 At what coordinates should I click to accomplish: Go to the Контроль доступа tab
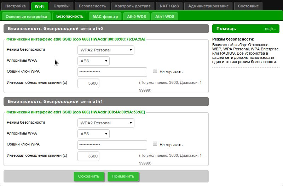[x=133, y=6]
